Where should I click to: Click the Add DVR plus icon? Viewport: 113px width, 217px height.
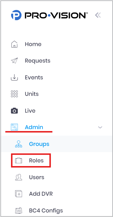[19, 194]
